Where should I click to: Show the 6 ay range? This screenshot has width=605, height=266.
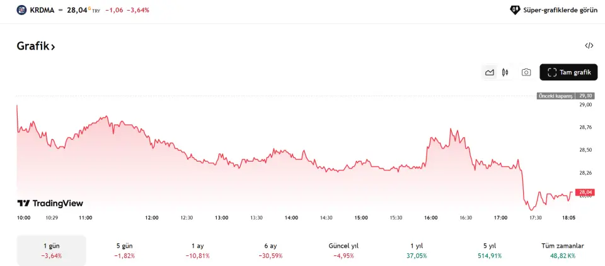[x=270, y=250]
